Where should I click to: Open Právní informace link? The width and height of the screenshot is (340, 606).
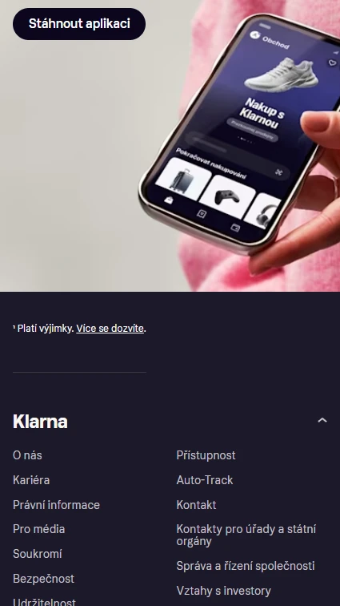(x=56, y=505)
